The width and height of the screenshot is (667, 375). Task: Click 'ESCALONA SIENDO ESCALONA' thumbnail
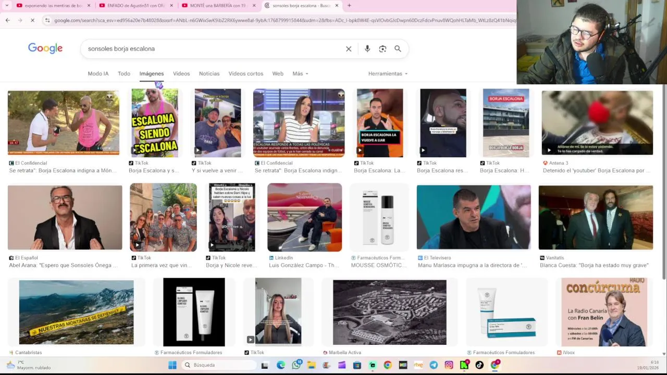point(155,123)
